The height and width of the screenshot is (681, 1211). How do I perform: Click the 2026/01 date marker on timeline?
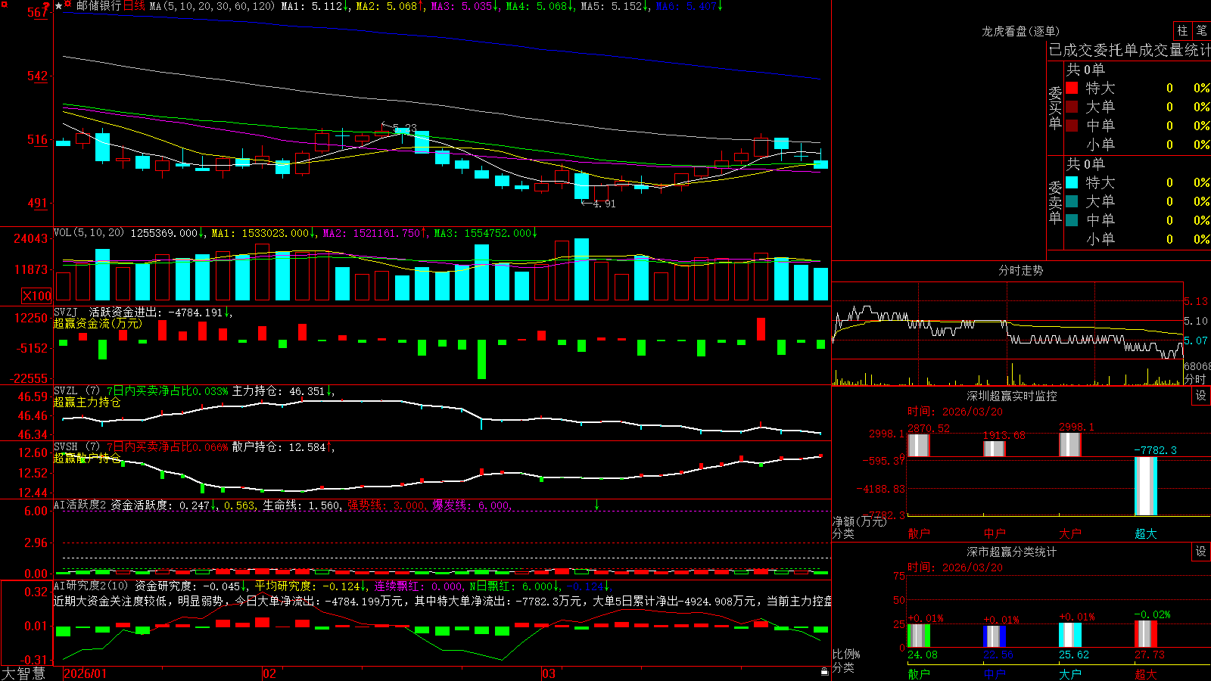pyautogui.click(x=86, y=673)
